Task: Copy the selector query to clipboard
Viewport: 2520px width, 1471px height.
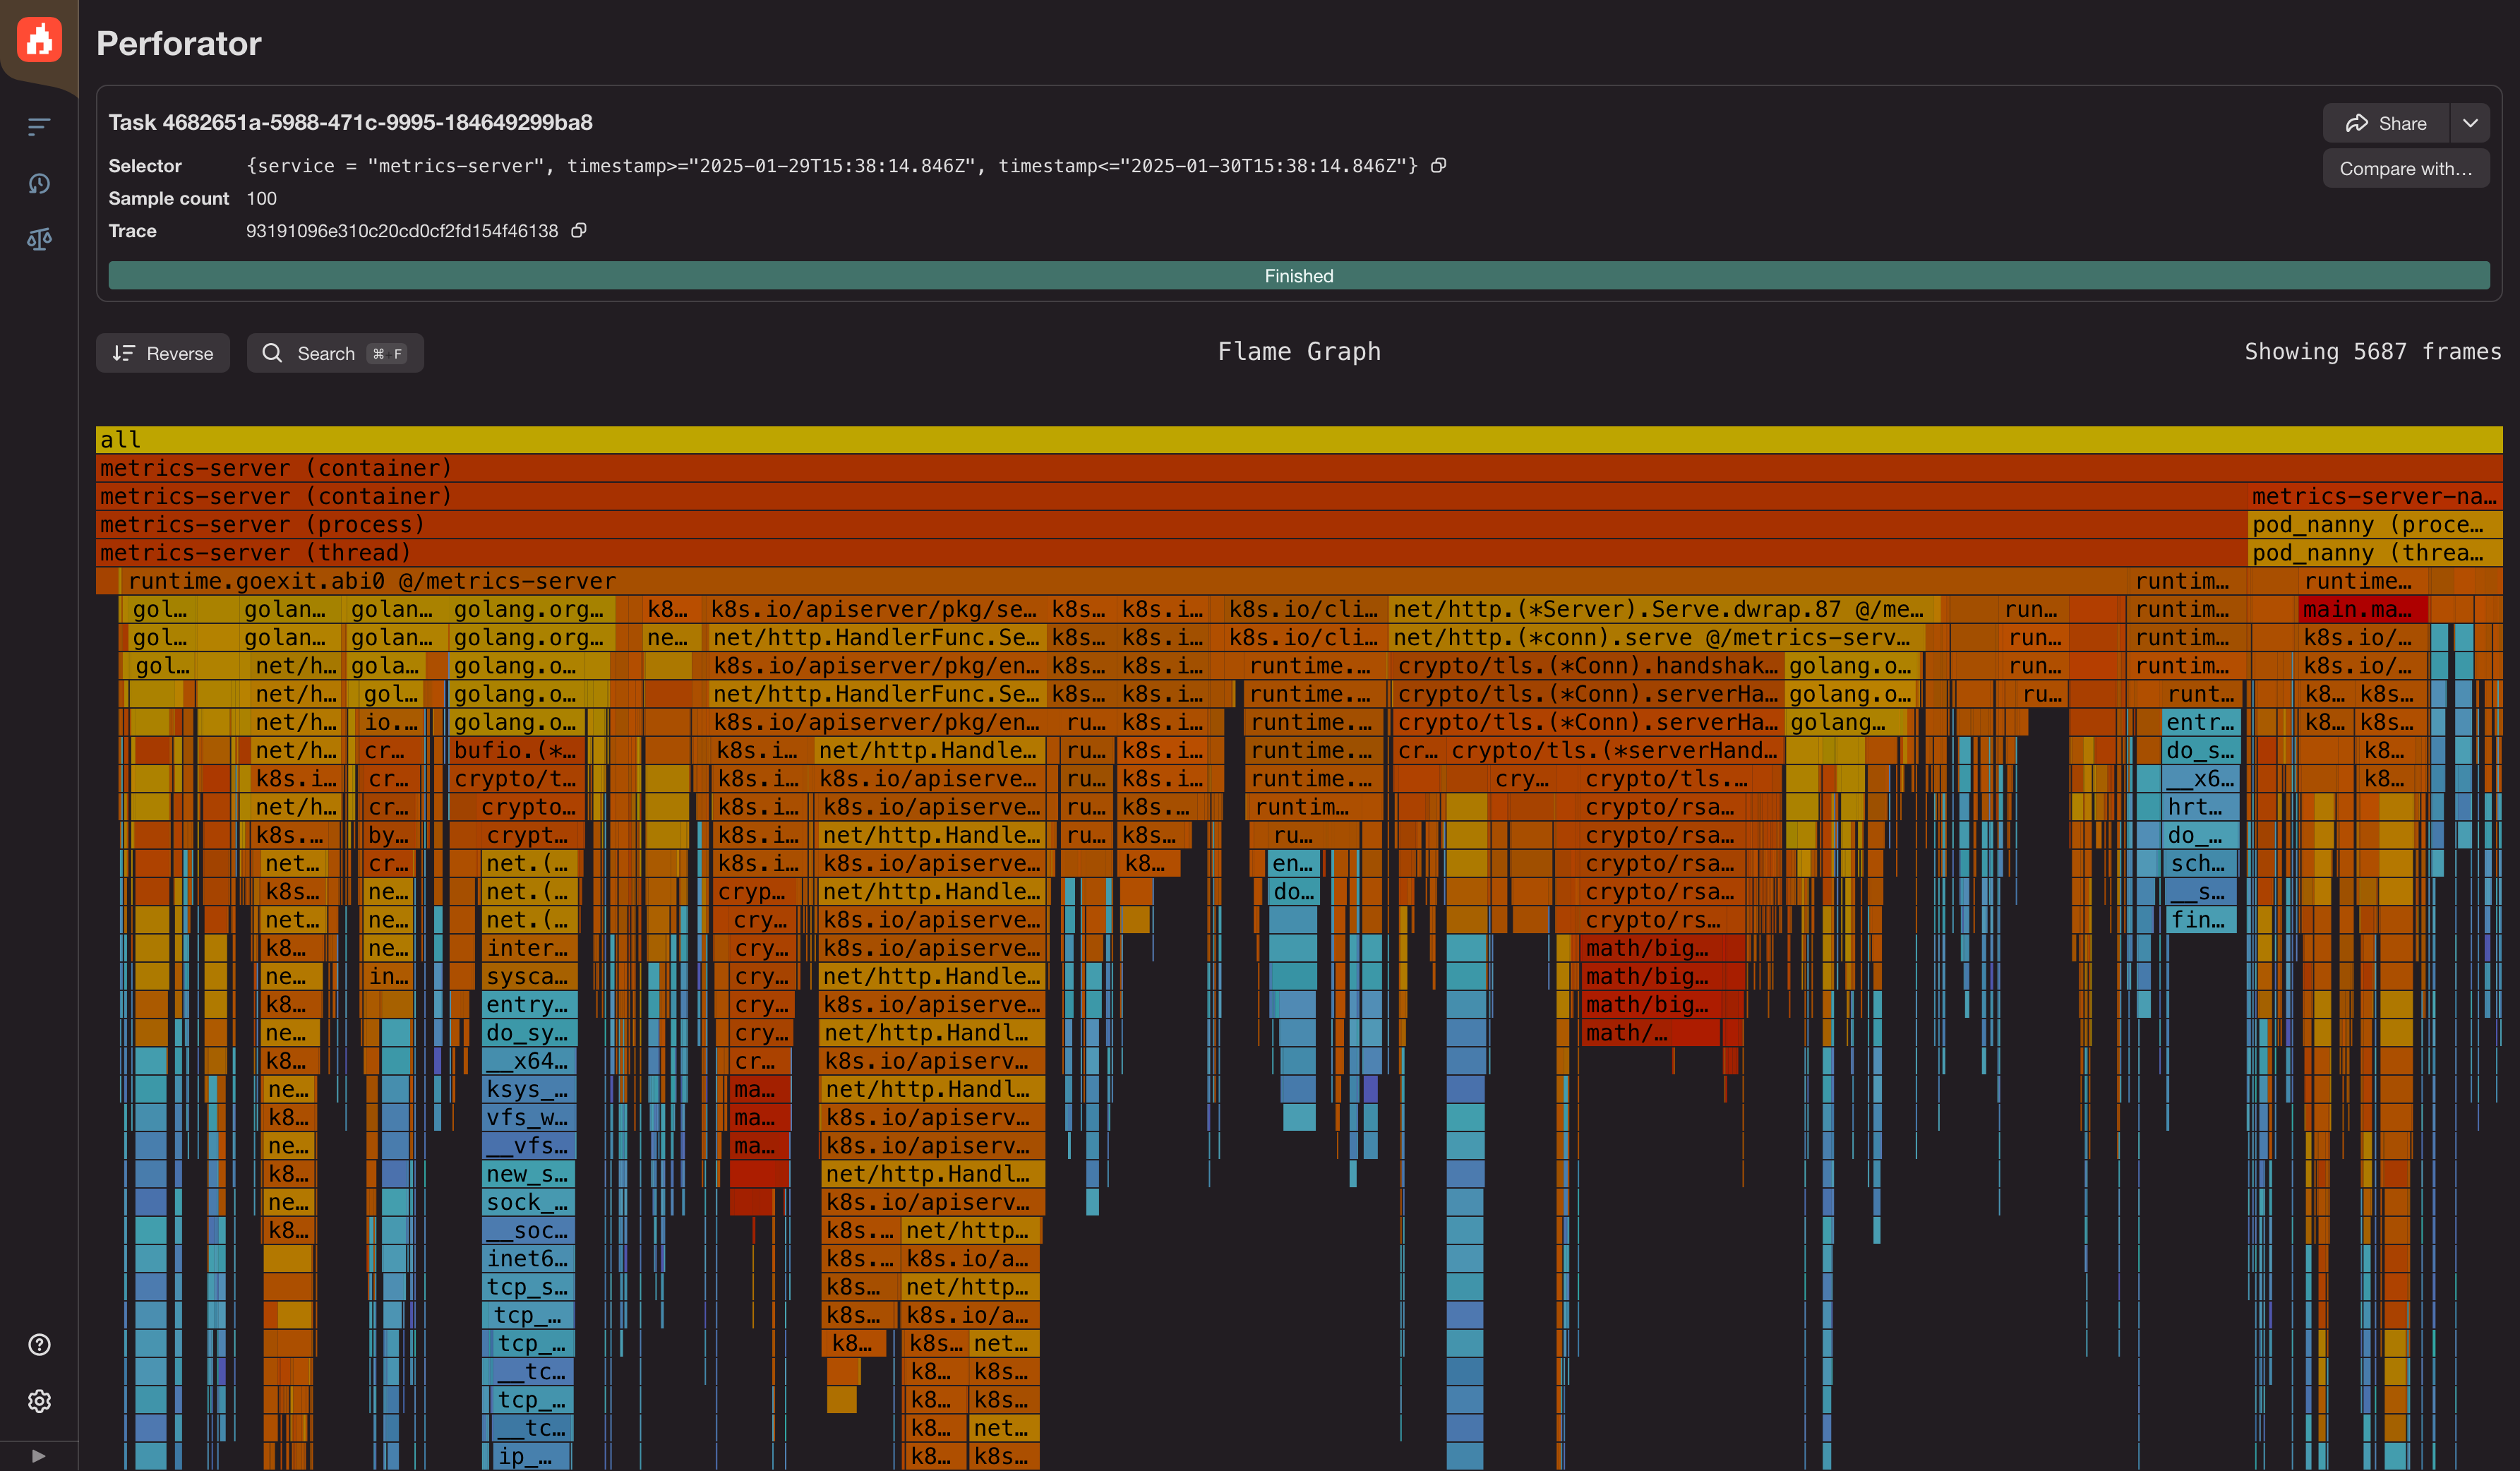Action: pos(1438,166)
